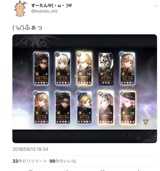The height and width of the screenshot is (171, 160).
Task: Select the glowing フェルミナ character card
Action: [106, 108]
